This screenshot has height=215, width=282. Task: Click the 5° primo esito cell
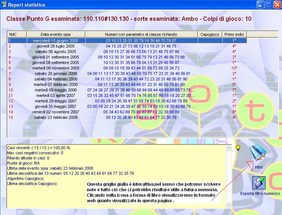coord(234,84)
